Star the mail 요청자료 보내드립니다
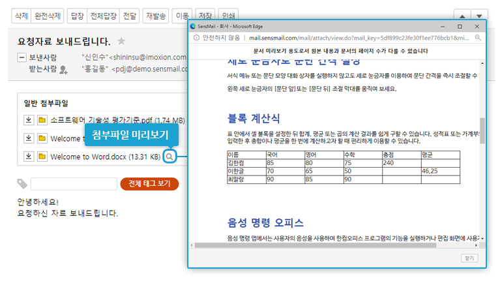Screen dimensions: 502x287 (x=121, y=42)
